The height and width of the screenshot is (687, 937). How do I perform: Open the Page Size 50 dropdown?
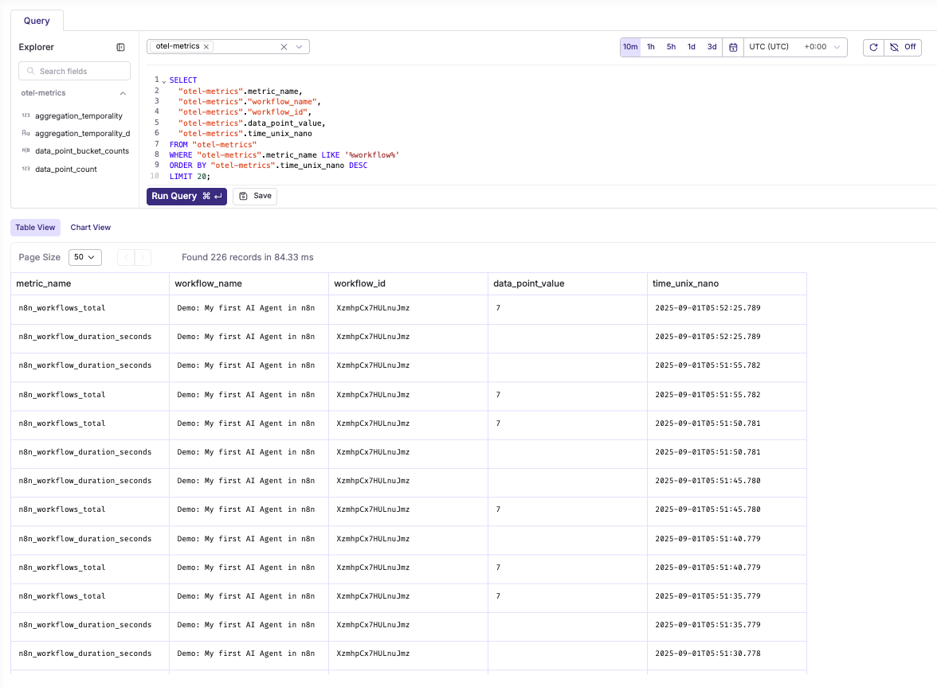click(x=84, y=257)
